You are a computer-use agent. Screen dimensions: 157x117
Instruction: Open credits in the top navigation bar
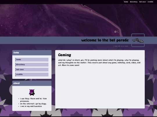click(150, 2)
